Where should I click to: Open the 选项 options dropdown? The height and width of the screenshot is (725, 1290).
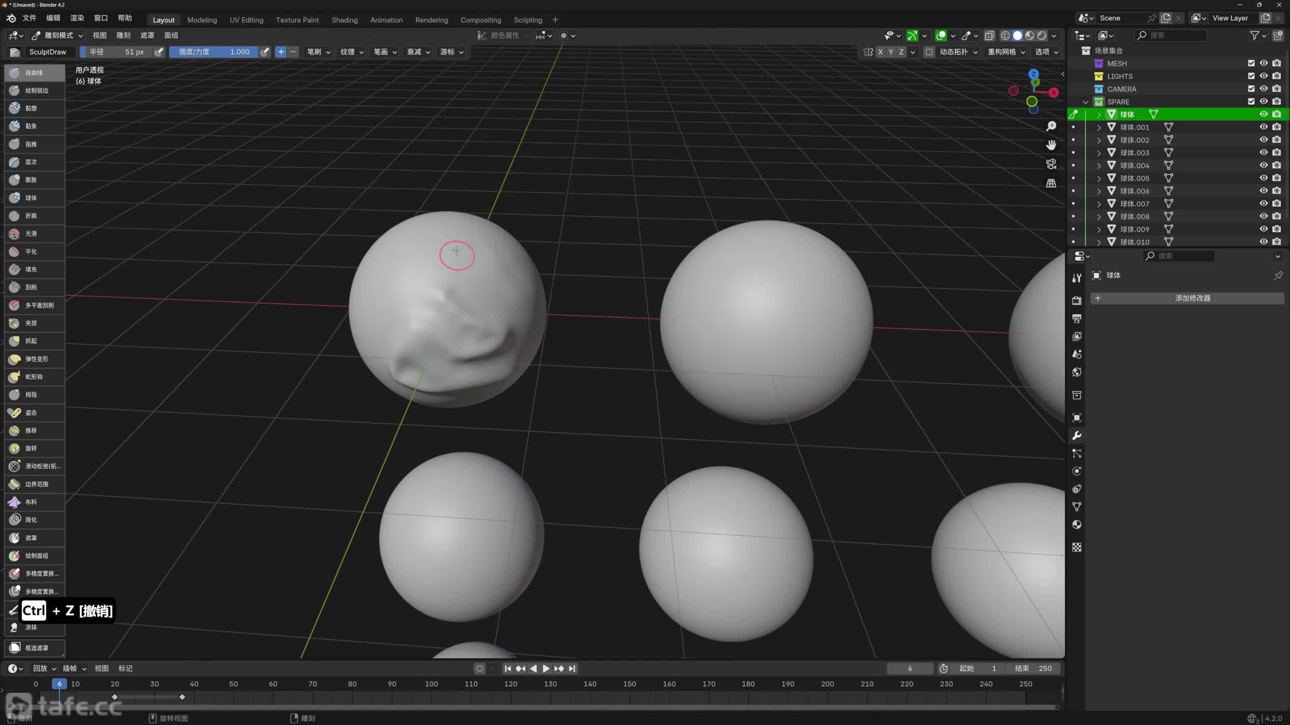(1047, 52)
